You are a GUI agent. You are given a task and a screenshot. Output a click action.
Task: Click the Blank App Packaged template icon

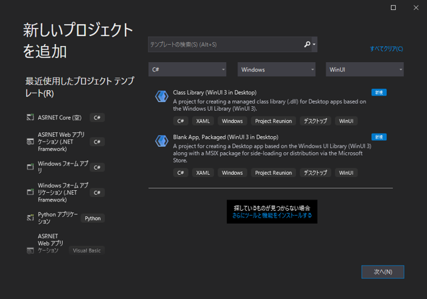point(161,141)
